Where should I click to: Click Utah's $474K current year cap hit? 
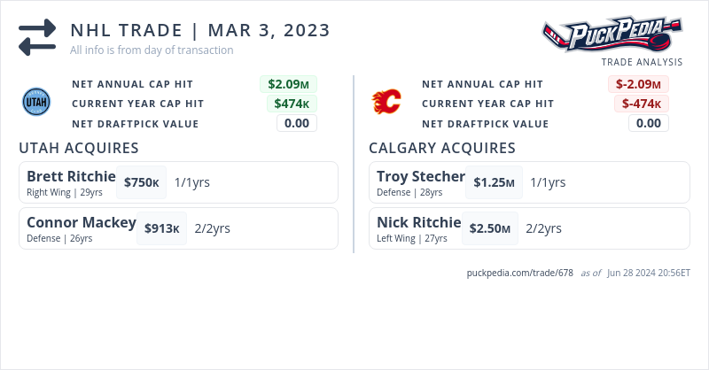(292, 104)
